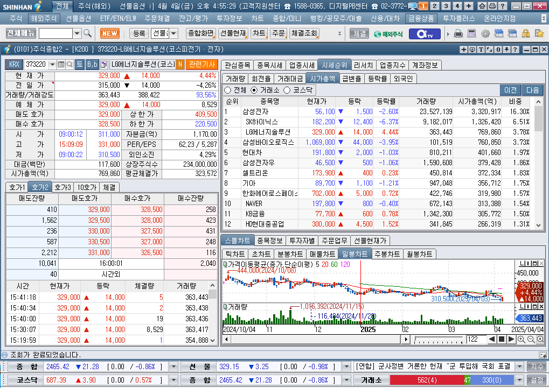Open the 해외주식 globe shortcut
Screen dimensions: 549x388
388,34
